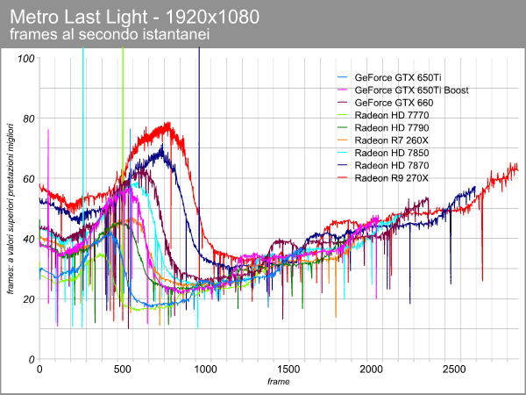Select 'GeForce GTX 650Ti Boost' legend label
The image size is (526, 395).
pos(411,90)
